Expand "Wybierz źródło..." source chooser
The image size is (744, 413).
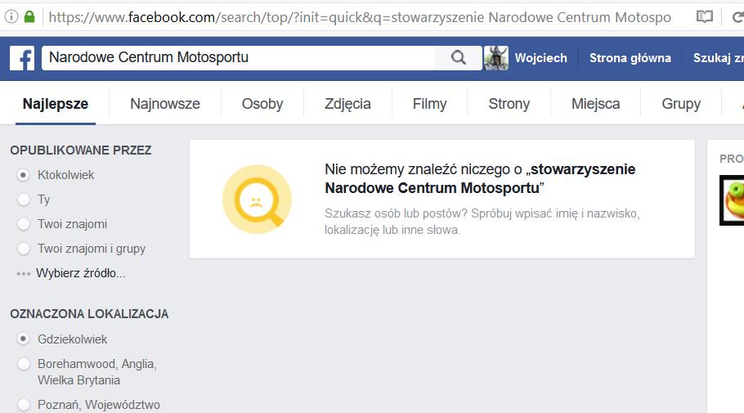[80, 273]
